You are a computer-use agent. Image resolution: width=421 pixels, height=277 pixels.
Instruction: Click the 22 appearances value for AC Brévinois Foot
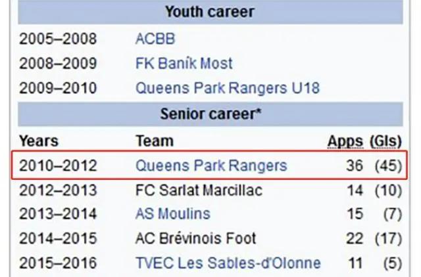pos(355,238)
